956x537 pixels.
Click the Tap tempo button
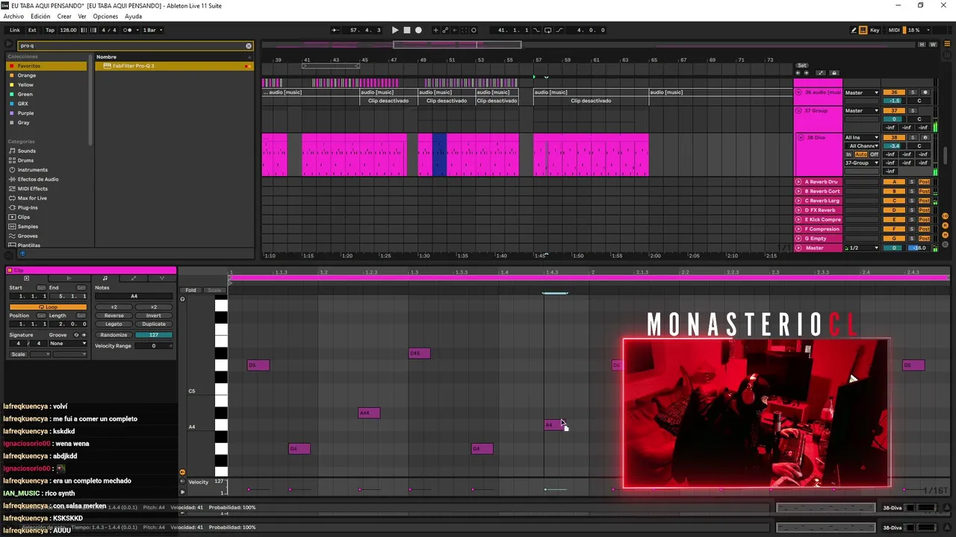pos(50,30)
